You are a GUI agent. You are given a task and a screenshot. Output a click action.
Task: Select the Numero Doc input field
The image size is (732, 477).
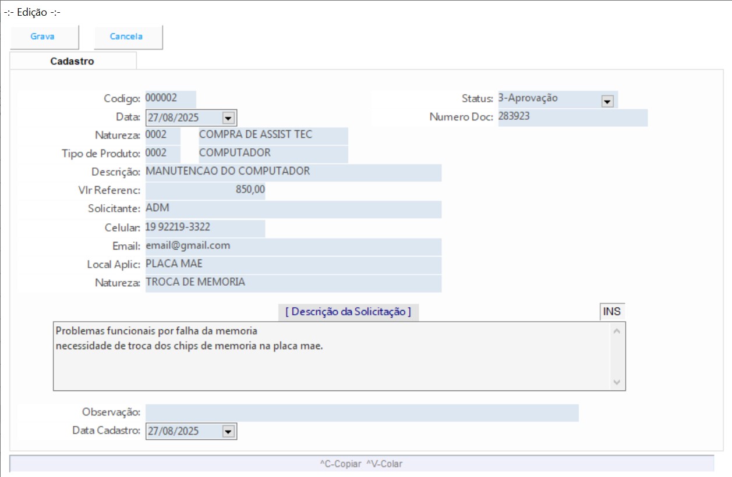tap(572, 117)
